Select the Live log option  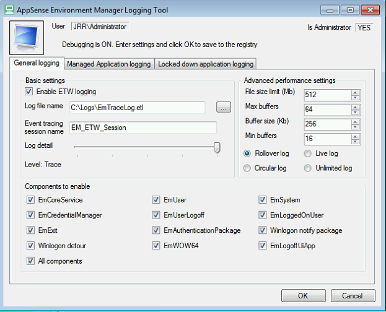(307, 154)
